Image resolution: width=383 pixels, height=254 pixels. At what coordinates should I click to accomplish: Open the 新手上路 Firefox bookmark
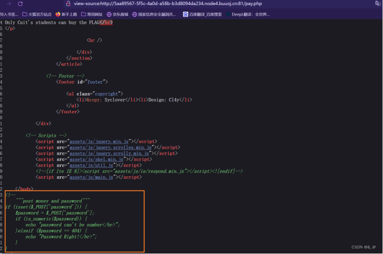point(66,14)
